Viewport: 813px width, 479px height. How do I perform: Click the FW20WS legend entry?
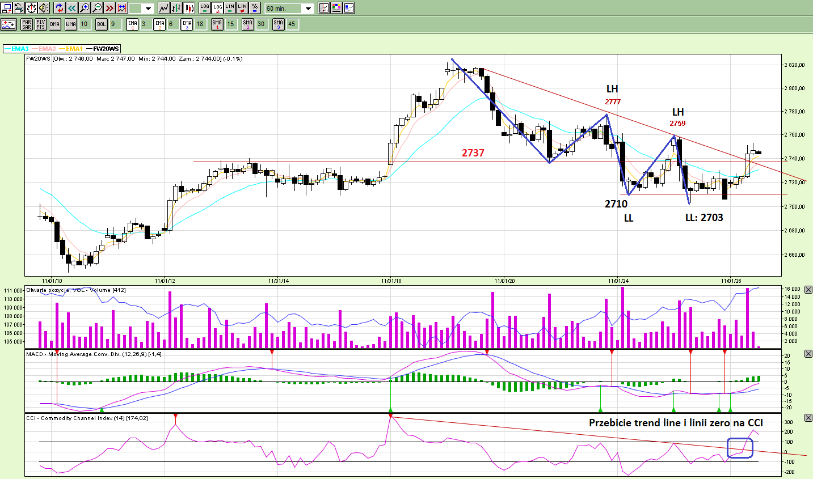pyautogui.click(x=103, y=49)
